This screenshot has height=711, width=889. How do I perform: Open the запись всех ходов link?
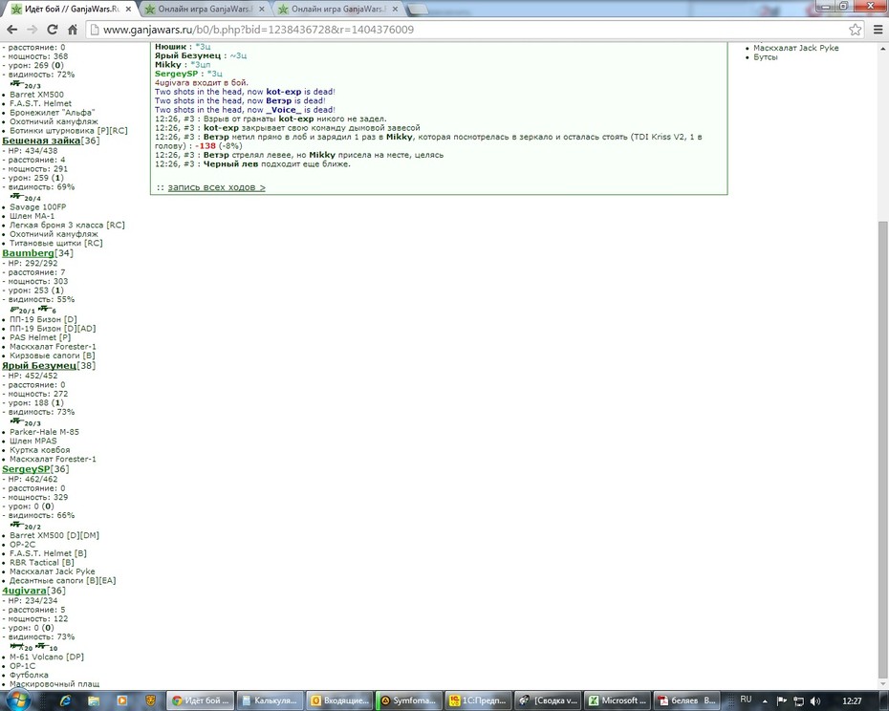click(x=217, y=187)
